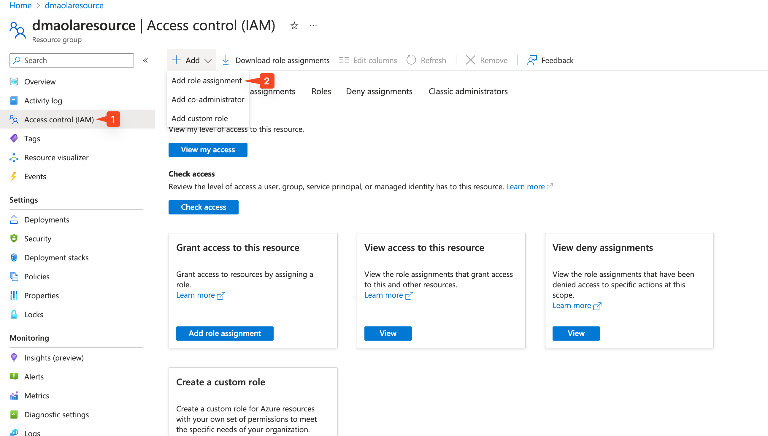Collapse the sidebar with double chevron

(x=145, y=60)
